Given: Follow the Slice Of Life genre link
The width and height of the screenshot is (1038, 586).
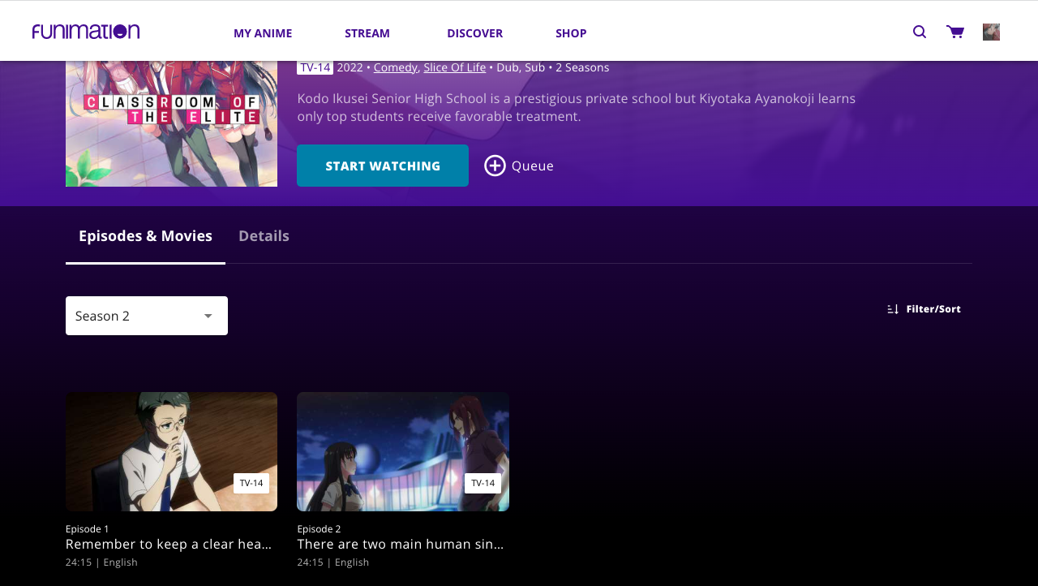Looking at the screenshot, I should click(x=455, y=67).
